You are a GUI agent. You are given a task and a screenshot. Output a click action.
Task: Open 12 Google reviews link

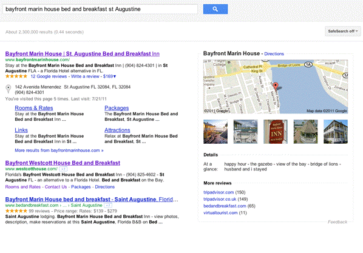coord(49,76)
